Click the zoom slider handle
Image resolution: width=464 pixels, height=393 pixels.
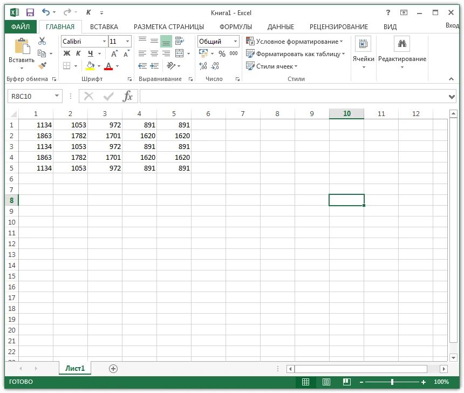pos(392,382)
